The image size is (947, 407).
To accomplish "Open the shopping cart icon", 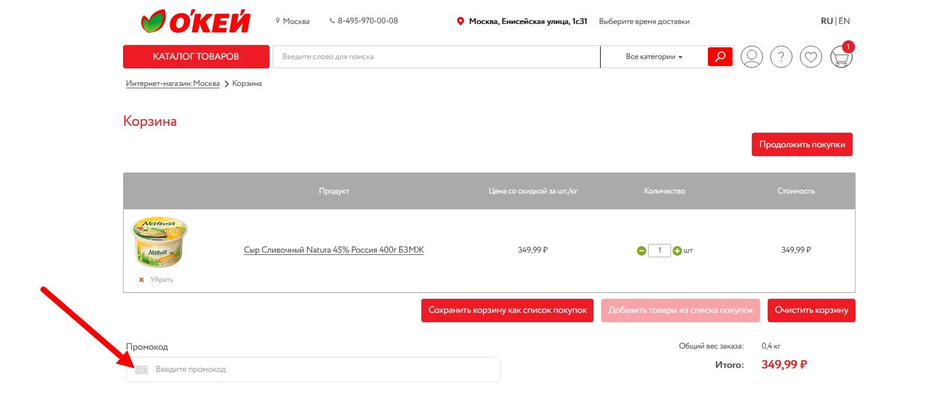I will point(841,58).
